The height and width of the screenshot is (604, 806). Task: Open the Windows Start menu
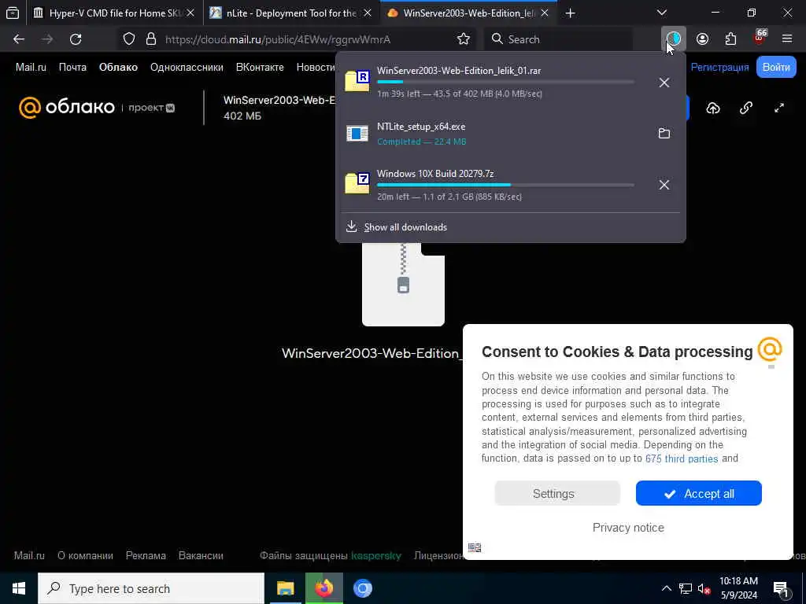[19, 588]
